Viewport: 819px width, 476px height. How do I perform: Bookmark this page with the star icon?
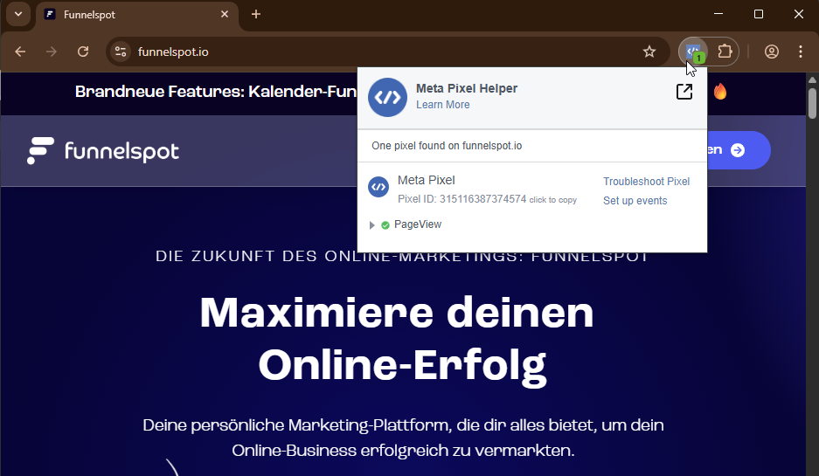(x=649, y=52)
